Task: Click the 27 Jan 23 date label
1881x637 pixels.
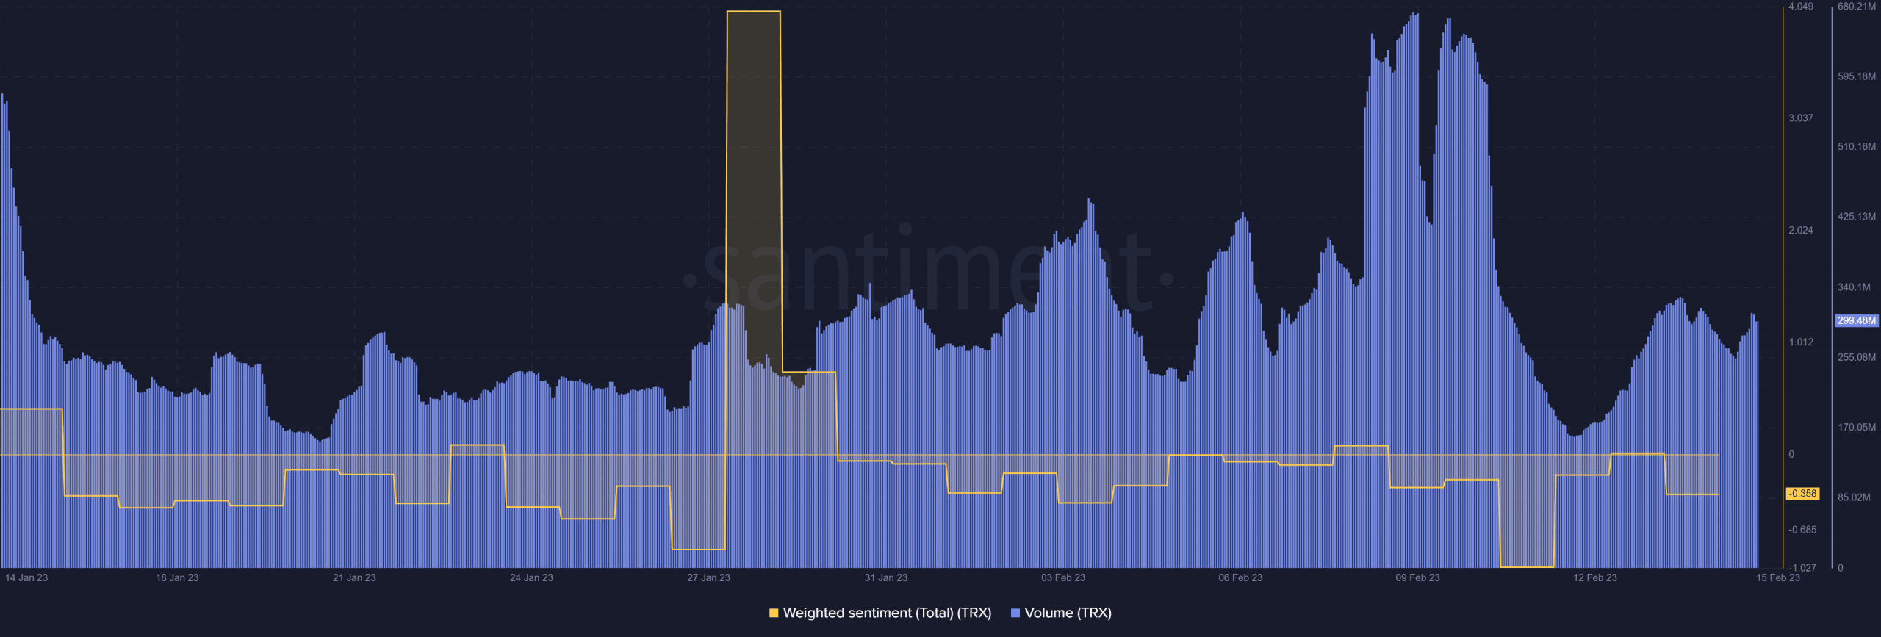Action: coord(708,577)
